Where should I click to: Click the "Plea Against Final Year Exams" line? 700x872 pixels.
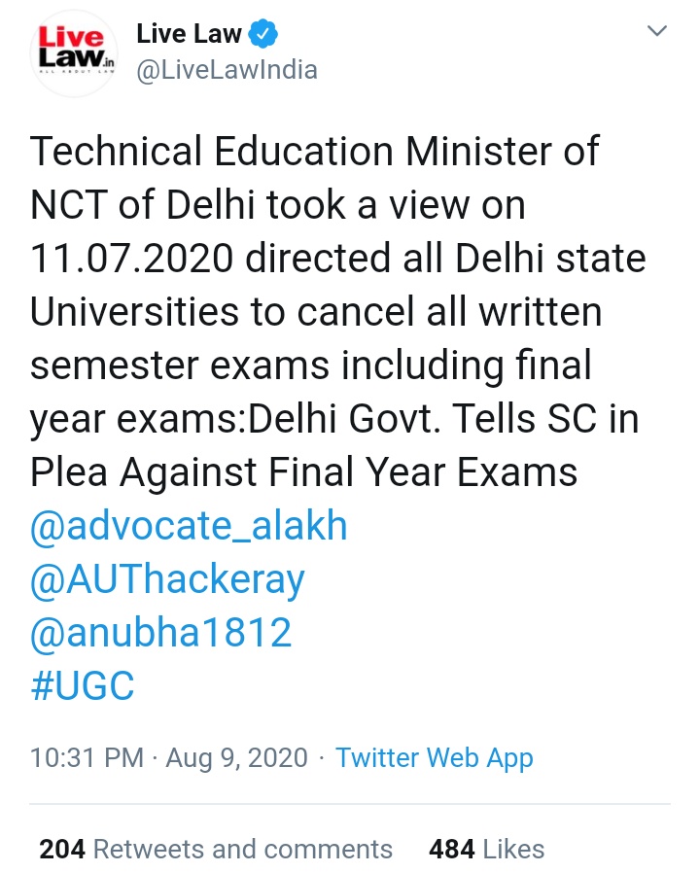tap(303, 473)
